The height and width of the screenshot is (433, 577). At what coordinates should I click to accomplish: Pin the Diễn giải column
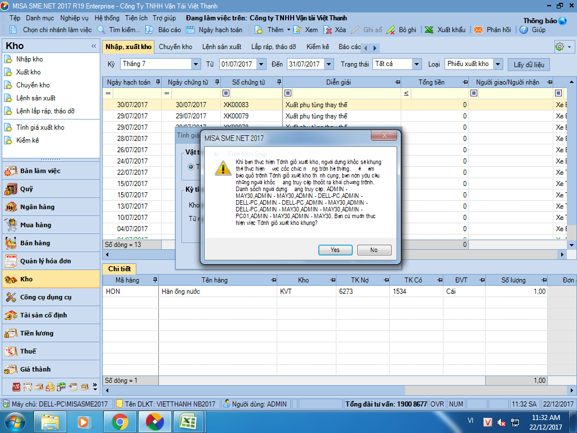pyautogui.click(x=397, y=82)
